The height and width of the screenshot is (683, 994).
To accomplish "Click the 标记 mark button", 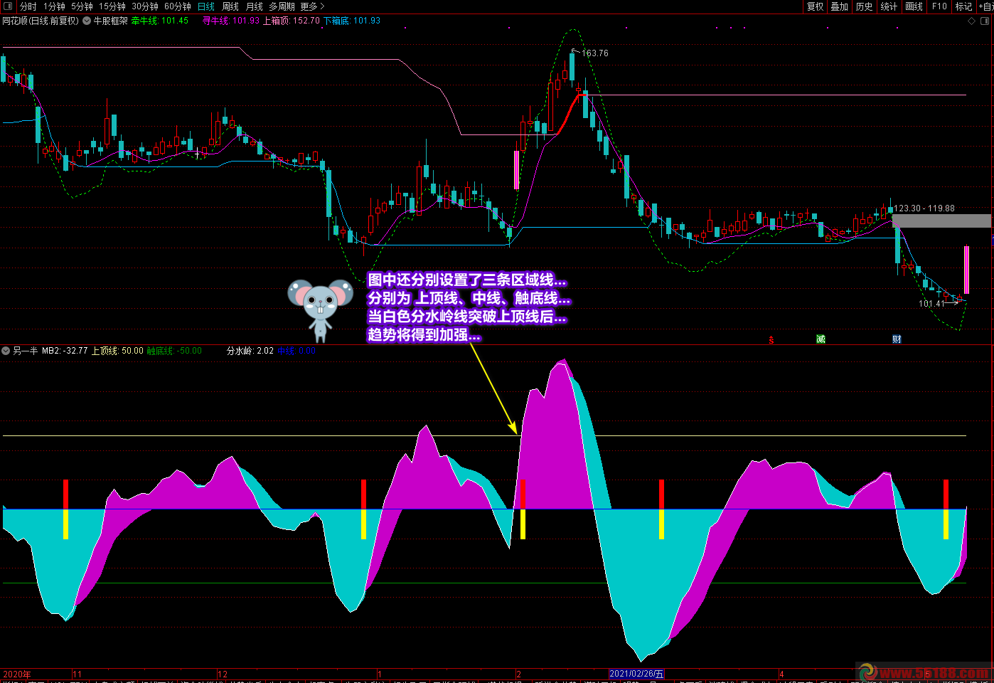I will (x=963, y=6).
